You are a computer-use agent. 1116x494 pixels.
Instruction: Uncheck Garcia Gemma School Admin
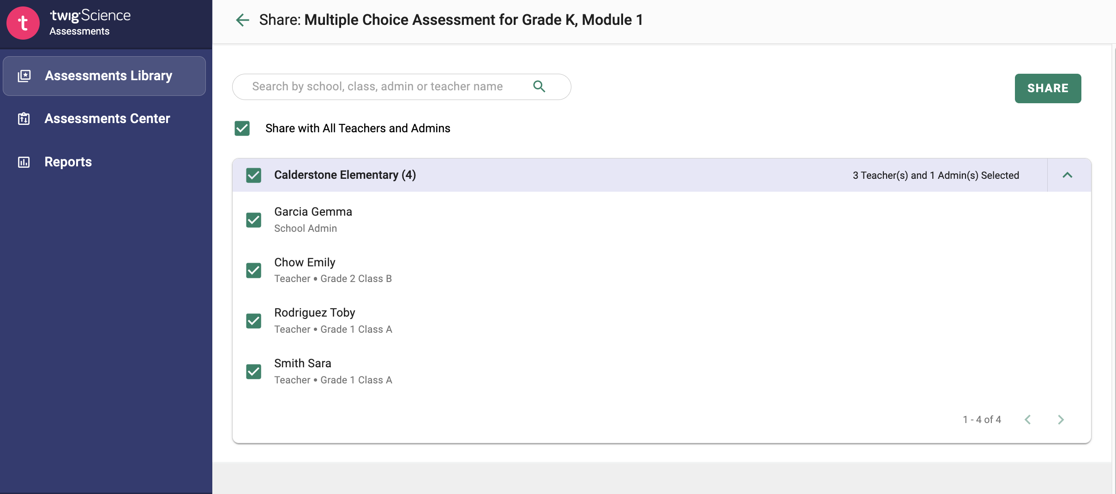click(254, 220)
